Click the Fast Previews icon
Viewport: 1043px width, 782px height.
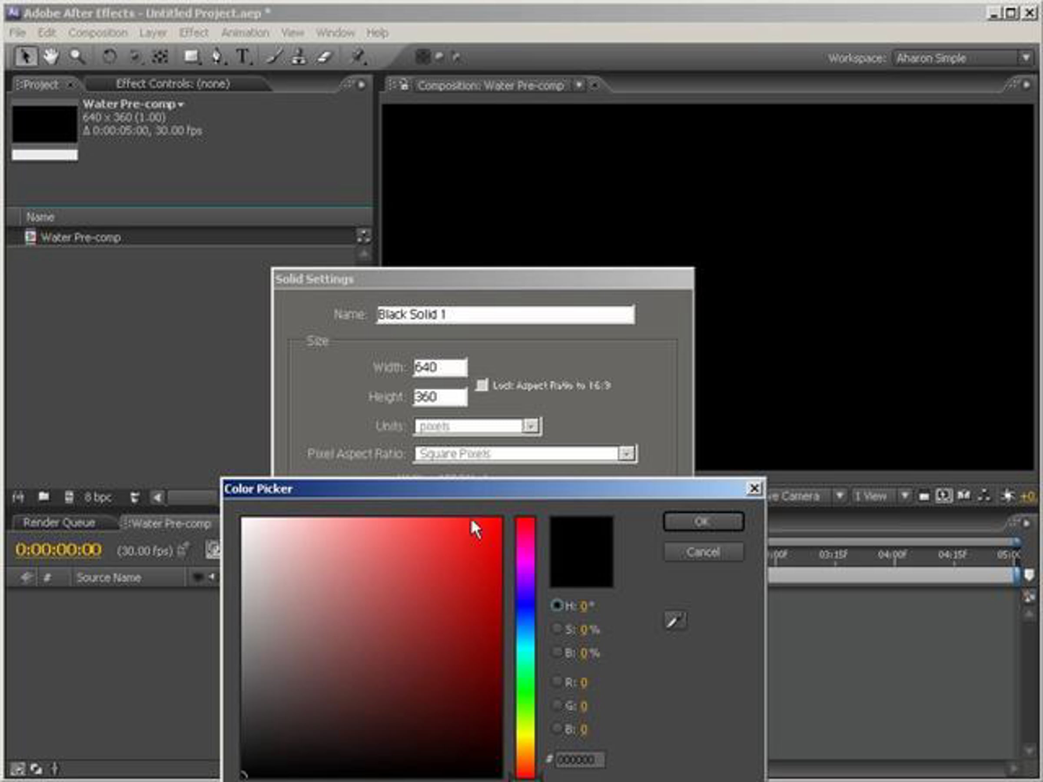pyautogui.click(x=943, y=496)
